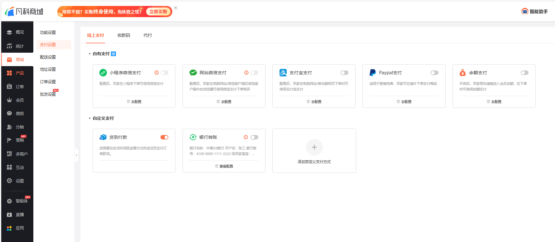Collapse the secondary sidebar with the arrow handle
555x242 pixels.
coord(76,155)
